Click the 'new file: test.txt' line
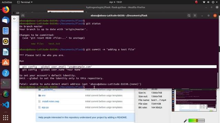Image resolution: width=220 pixels, height=123 pixels. point(45,44)
